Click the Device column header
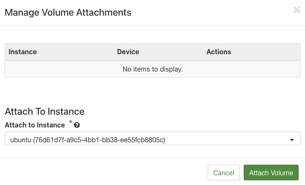305x185 pixels. pyautogui.click(x=128, y=52)
